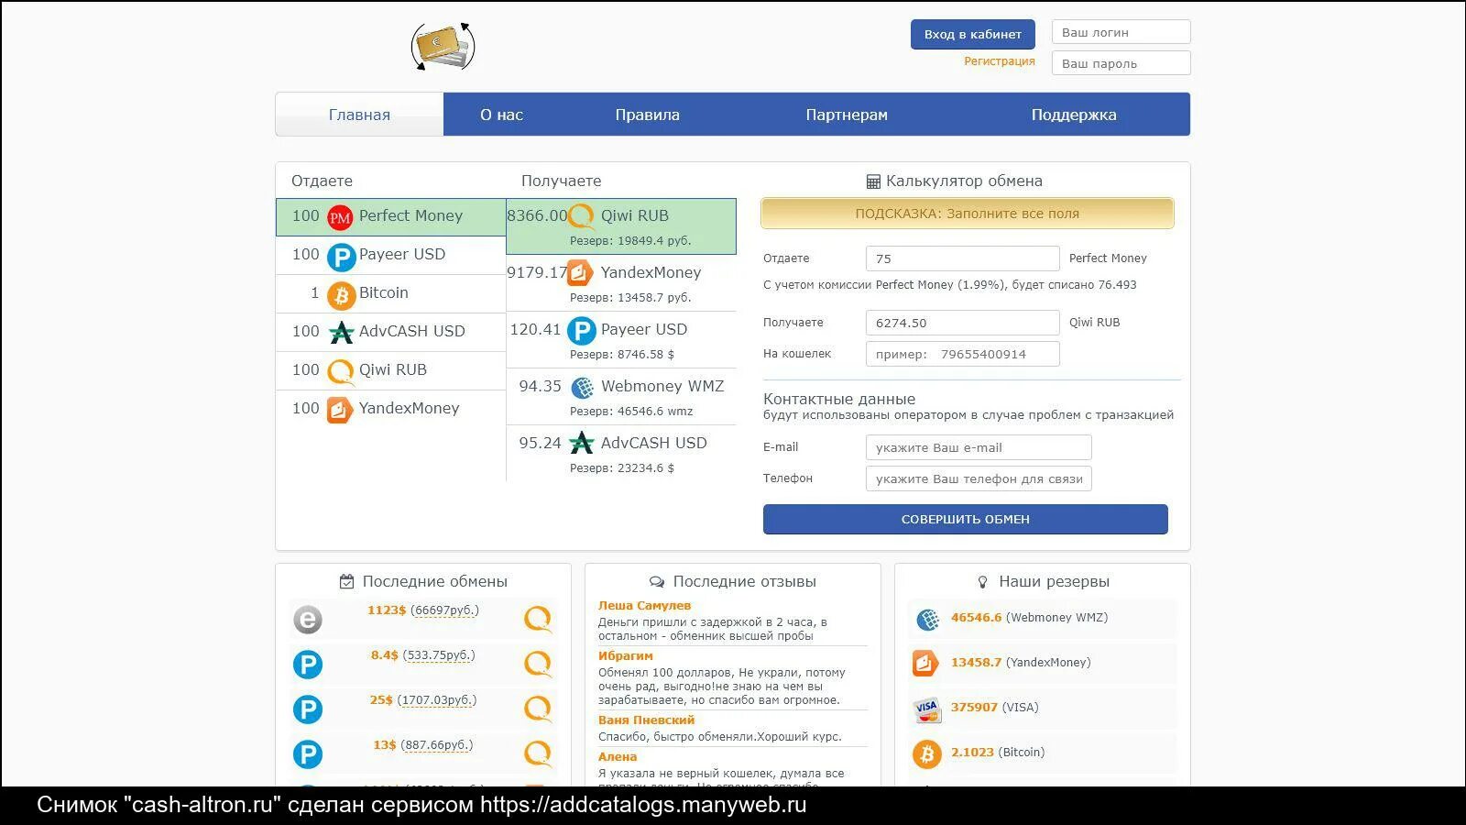Click the site logo with golden card
The height and width of the screenshot is (825, 1466).
point(443,46)
